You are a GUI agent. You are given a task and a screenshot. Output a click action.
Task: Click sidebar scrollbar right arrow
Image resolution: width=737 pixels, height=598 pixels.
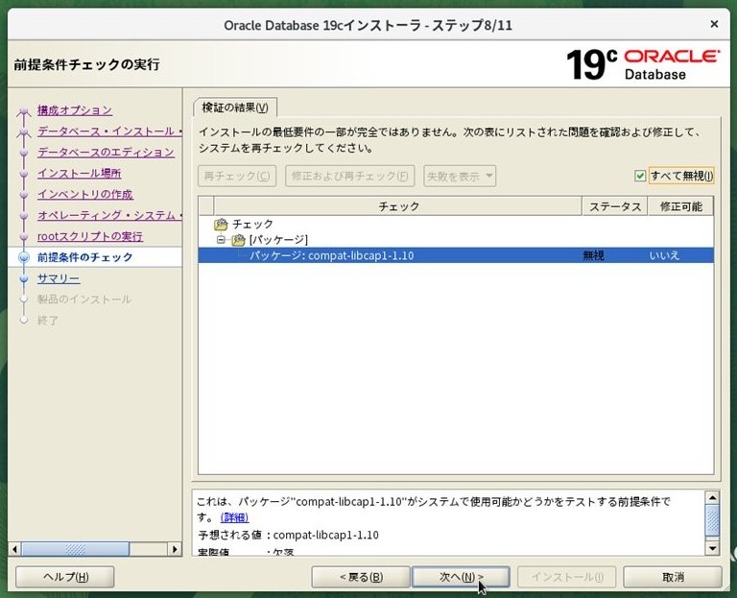pyautogui.click(x=175, y=549)
